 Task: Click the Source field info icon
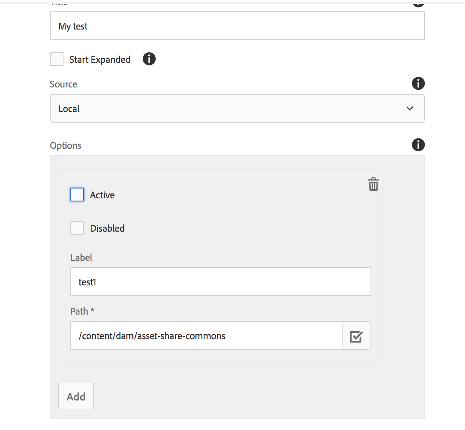pyautogui.click(x=418, y=83)
